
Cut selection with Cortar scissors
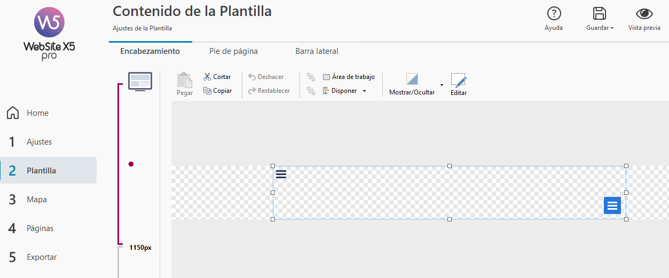pyautogui.click(x=217, y=77)
